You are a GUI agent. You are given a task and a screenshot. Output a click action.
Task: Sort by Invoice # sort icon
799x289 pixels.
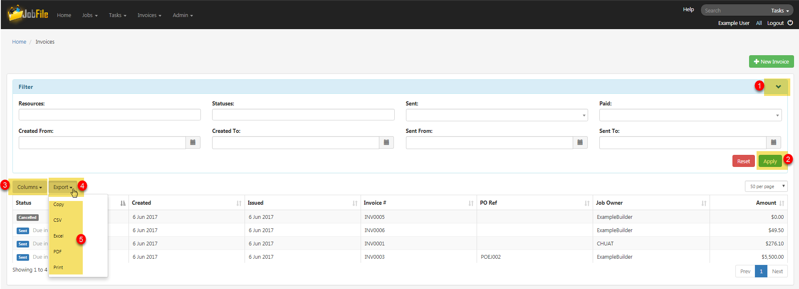471,203
